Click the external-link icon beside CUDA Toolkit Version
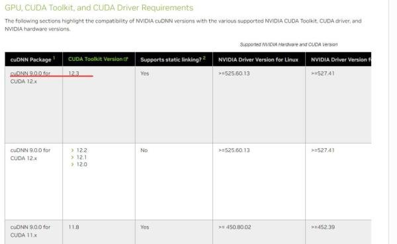 coord(126,60)
